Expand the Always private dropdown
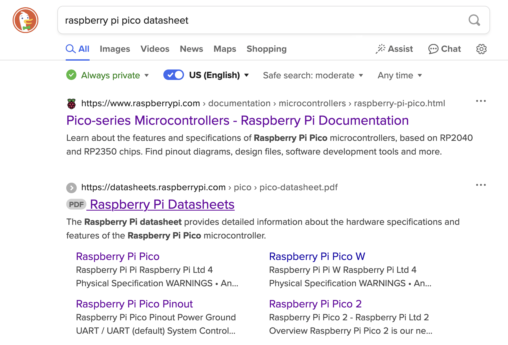This screenshot has height=345, width=508. click(115, 75)
